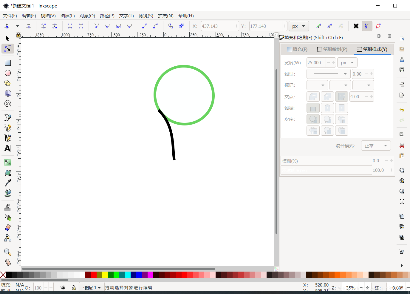
Task: Open the start marker dropdown
Action: tap(317, 85)
